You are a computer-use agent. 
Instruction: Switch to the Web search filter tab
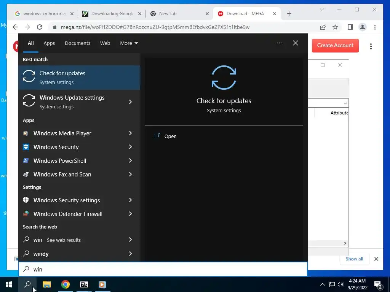[105, 43]
